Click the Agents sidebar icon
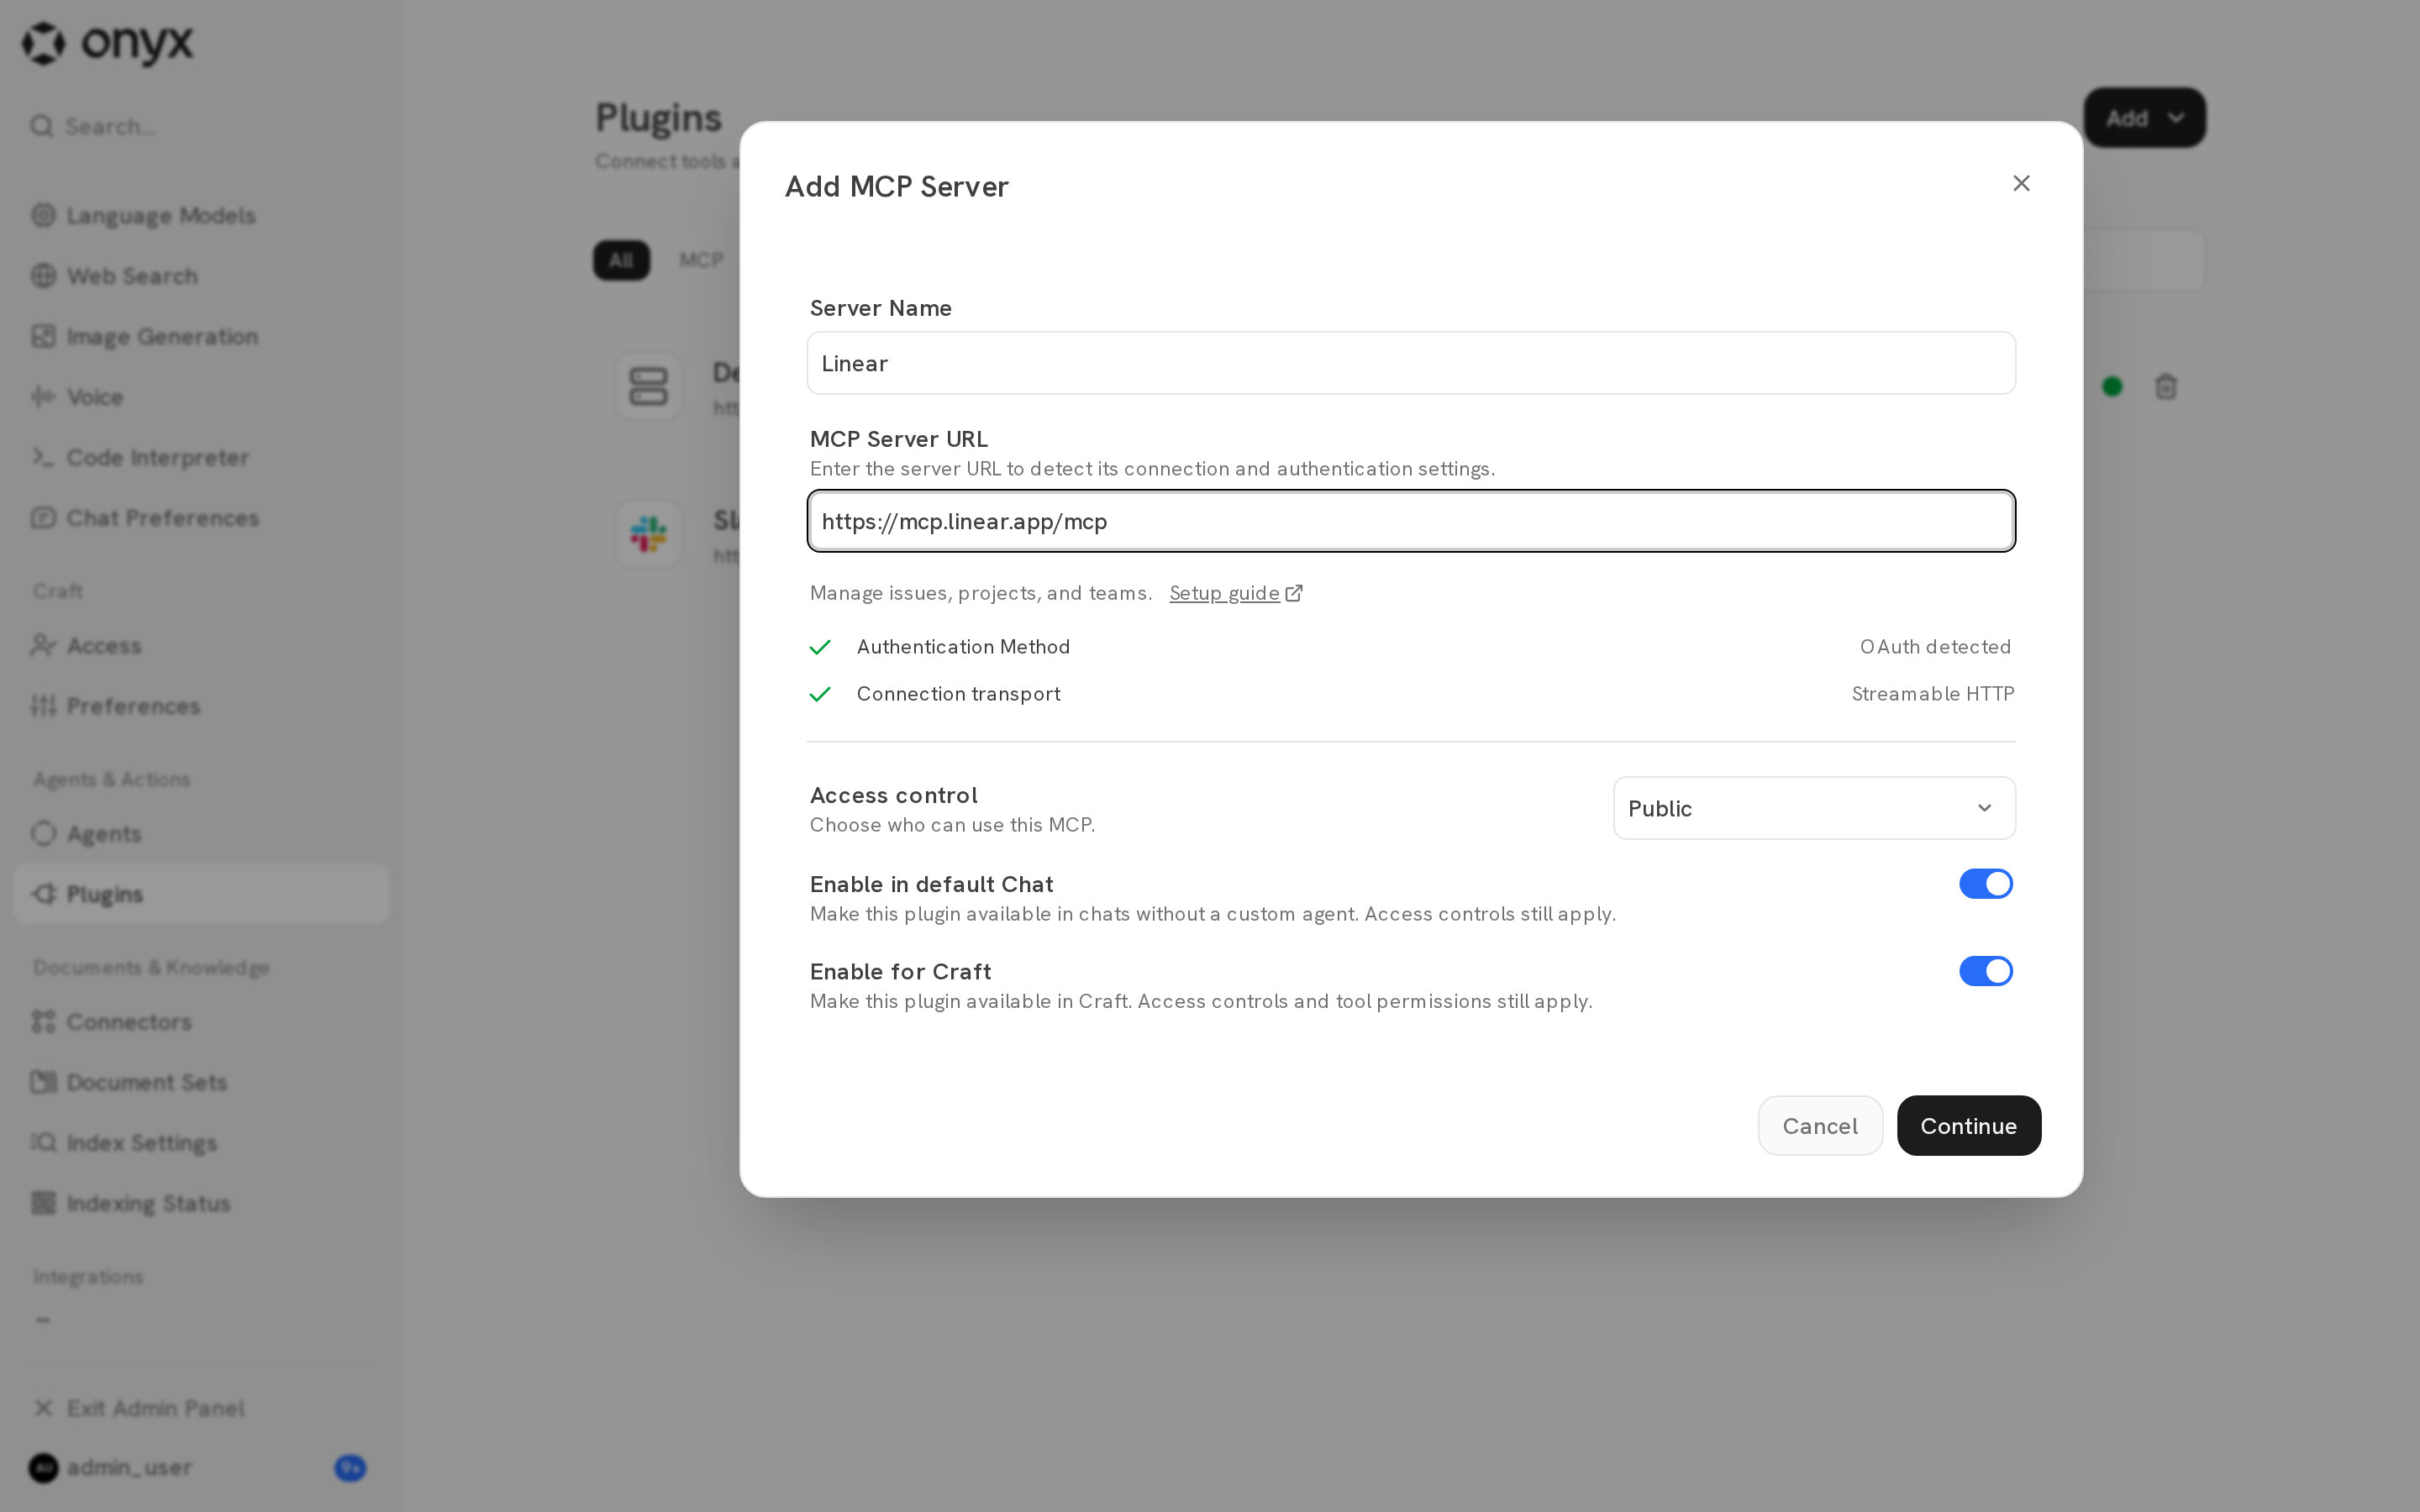Image resolution: width=2420 pixels, height=1512 pixels. point(43,833)
